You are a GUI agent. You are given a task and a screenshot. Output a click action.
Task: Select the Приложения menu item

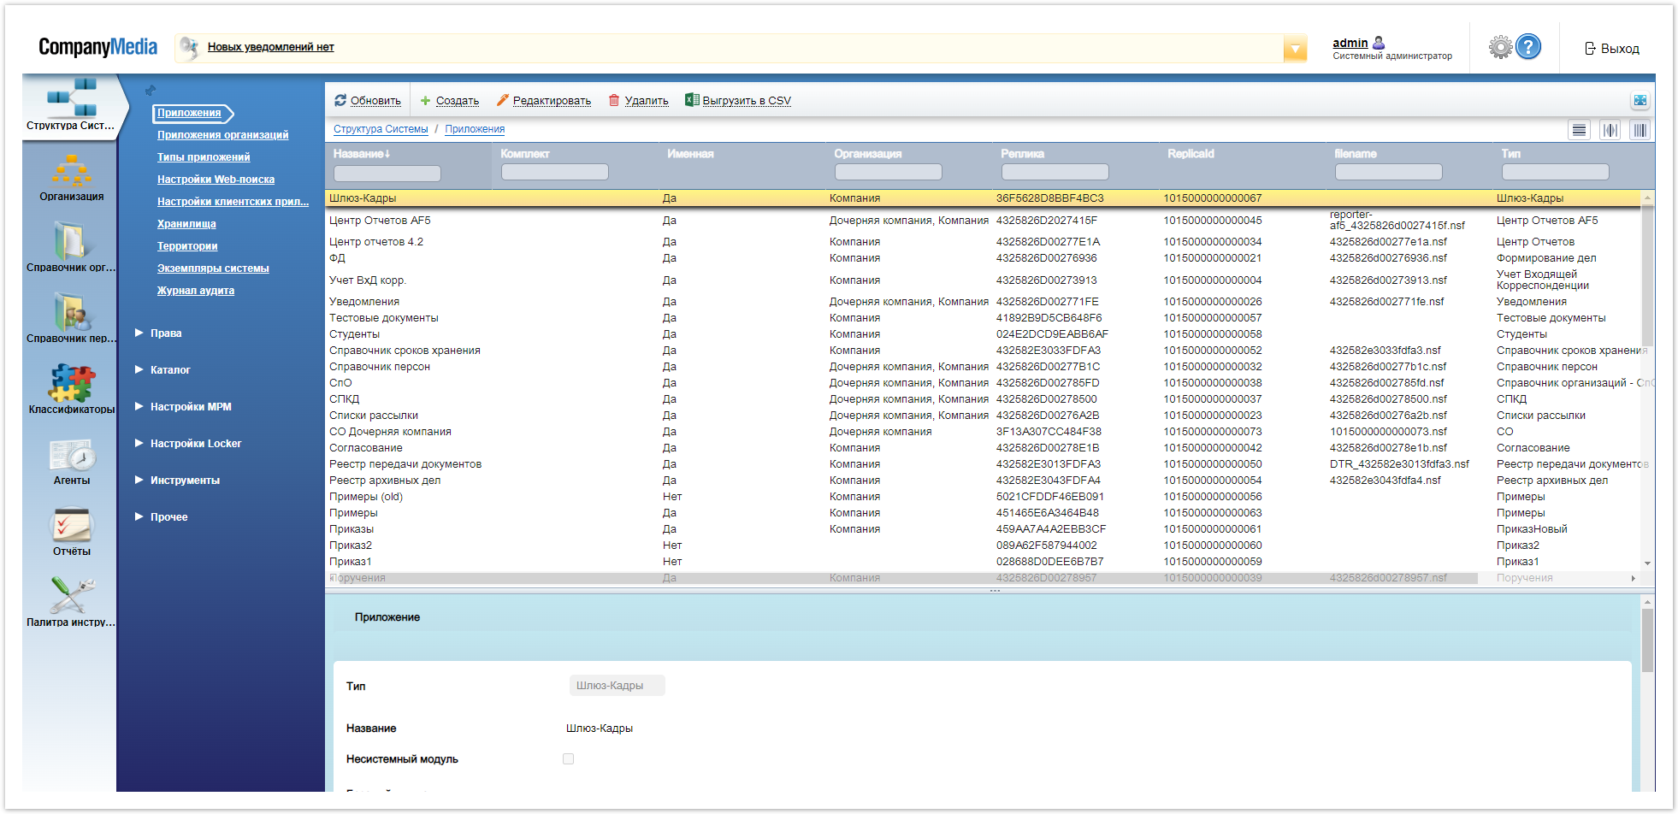[189, 113]
